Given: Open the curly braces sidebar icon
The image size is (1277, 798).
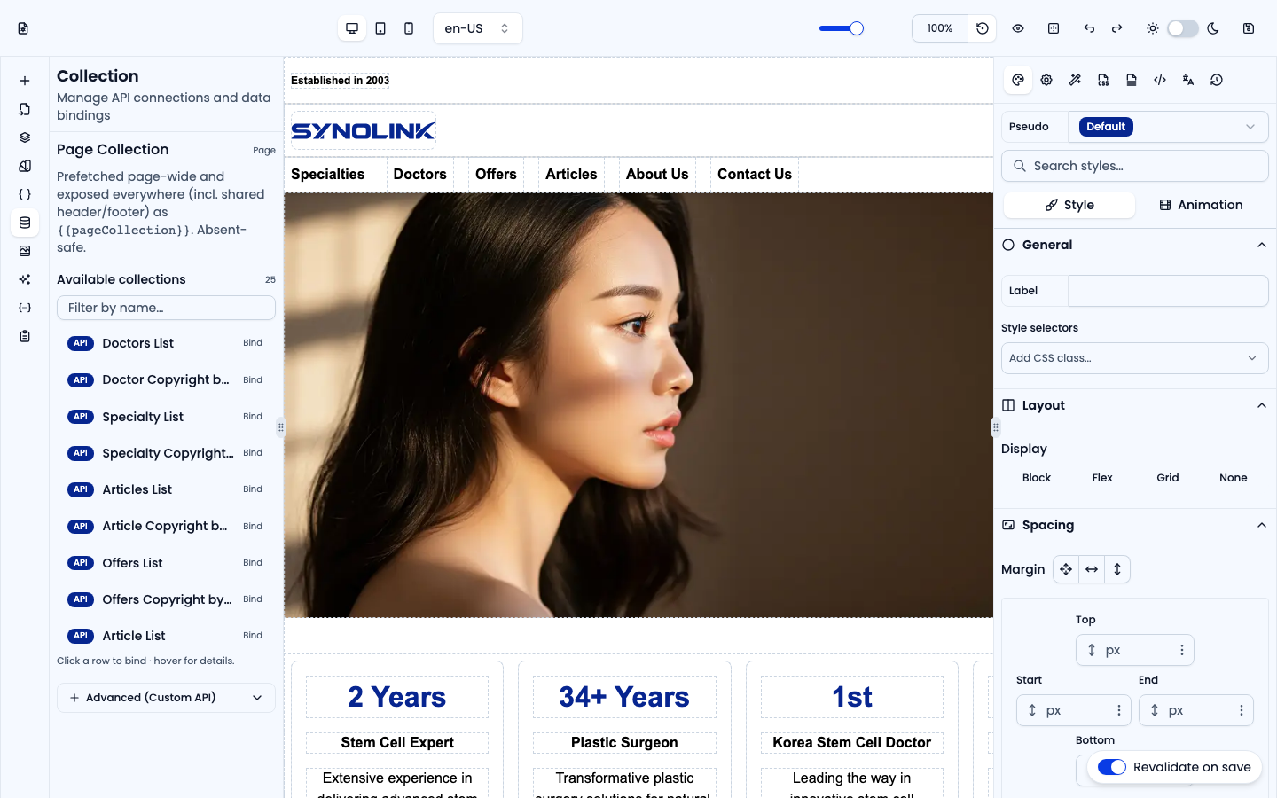Looking at the screenshot, I should pyautogui.click(x=25, y=194).
